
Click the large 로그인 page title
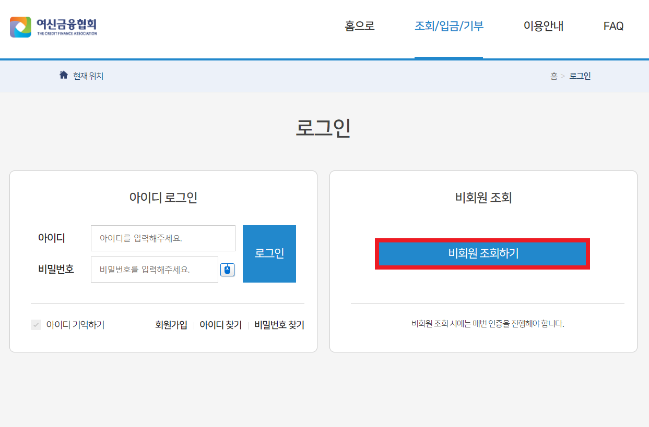[x=323, y=128]
